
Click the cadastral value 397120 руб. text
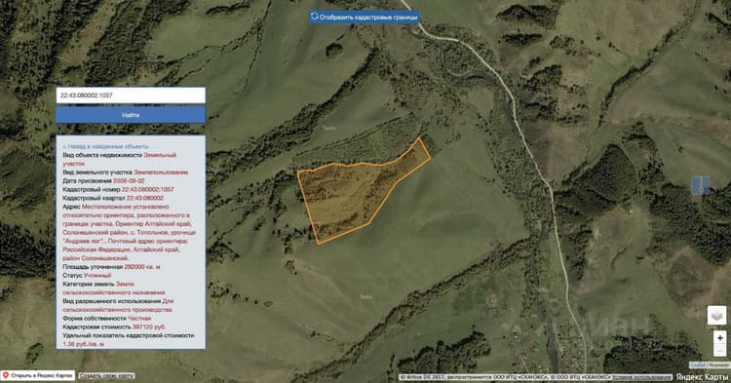[149, 327]
